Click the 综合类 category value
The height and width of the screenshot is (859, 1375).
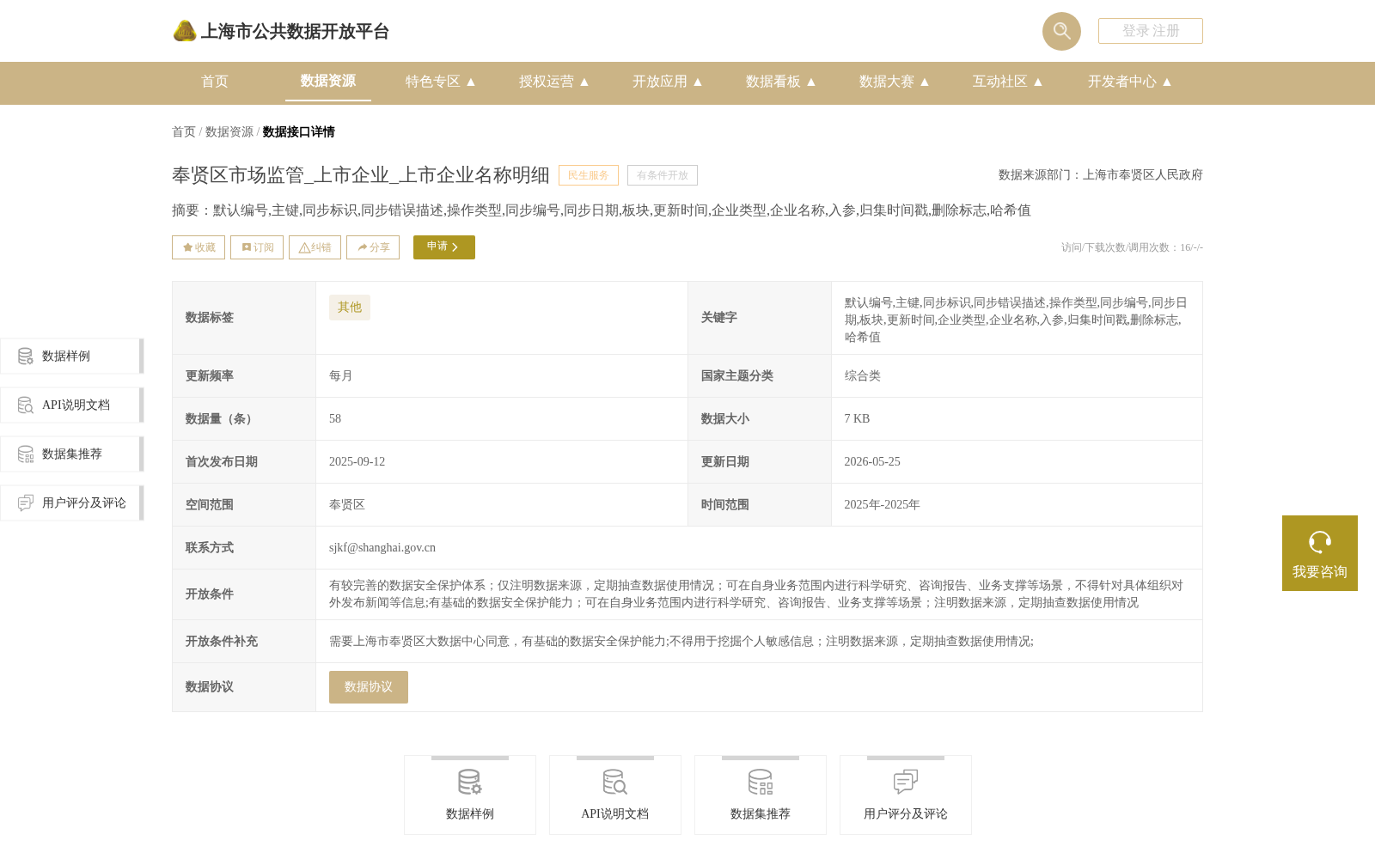coord(863,376)
